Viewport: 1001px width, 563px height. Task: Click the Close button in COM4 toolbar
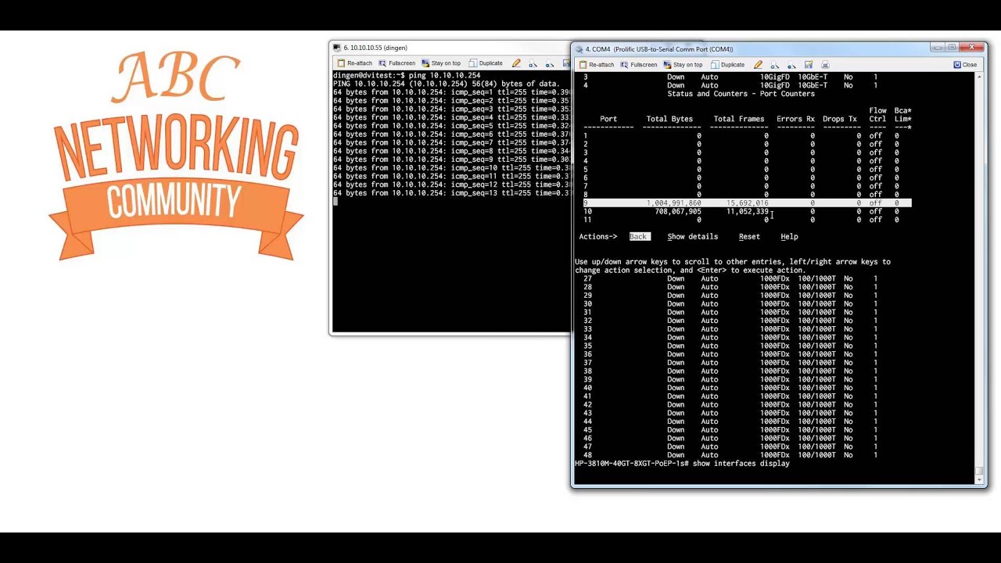[x=965, y=65]
